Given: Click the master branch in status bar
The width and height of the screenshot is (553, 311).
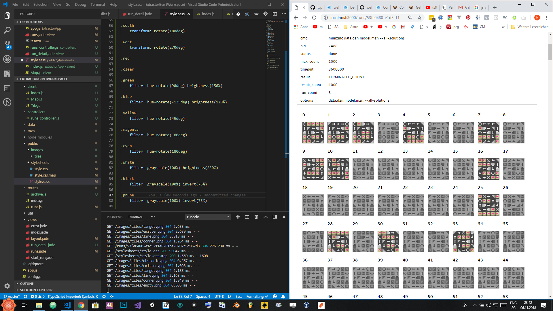Looking at the screenshot, I should point(12,296).
